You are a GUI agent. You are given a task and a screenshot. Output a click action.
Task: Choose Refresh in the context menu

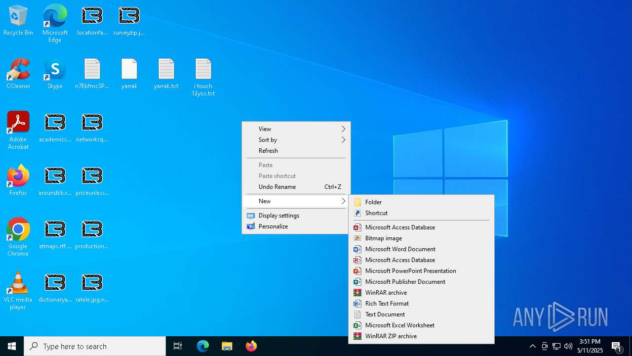coord(296,151)
